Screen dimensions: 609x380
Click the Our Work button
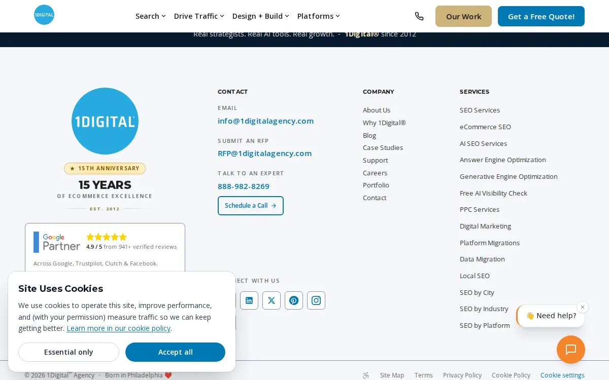(x=463, y=16)
